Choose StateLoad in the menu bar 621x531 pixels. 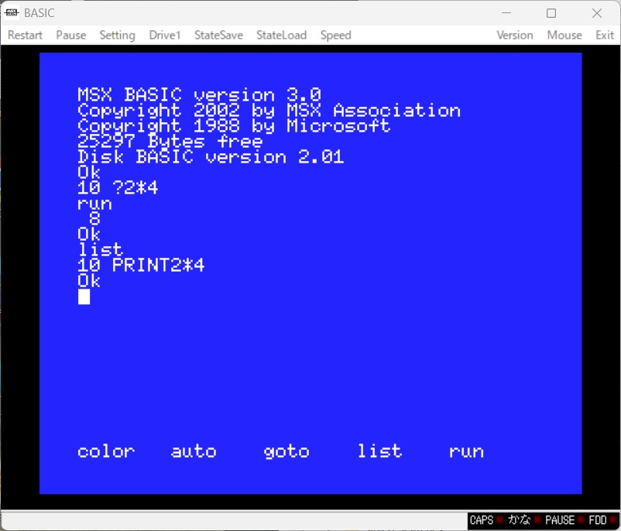point(281,36)
